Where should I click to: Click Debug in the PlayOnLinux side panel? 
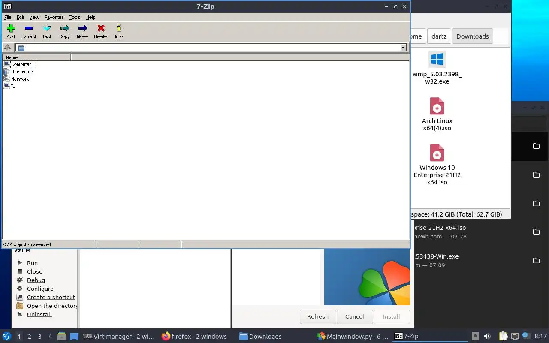[x=36, y=280]
